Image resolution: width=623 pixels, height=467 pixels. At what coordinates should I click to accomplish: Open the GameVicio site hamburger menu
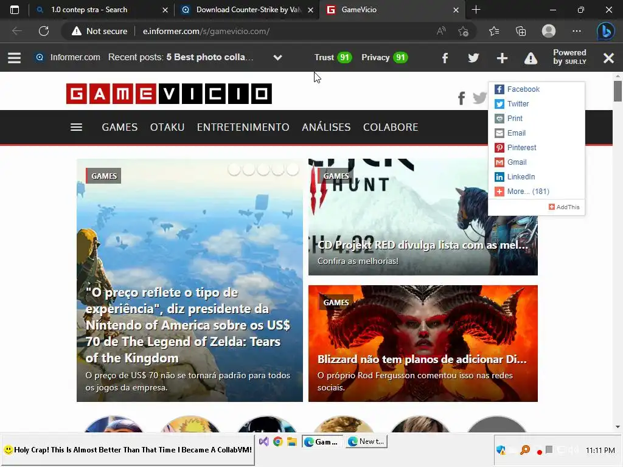[76, 127]
